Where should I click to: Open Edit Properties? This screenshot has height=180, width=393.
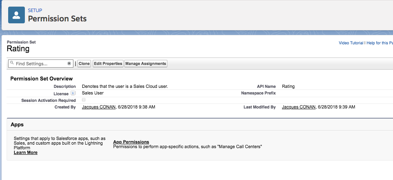point(108,63)
